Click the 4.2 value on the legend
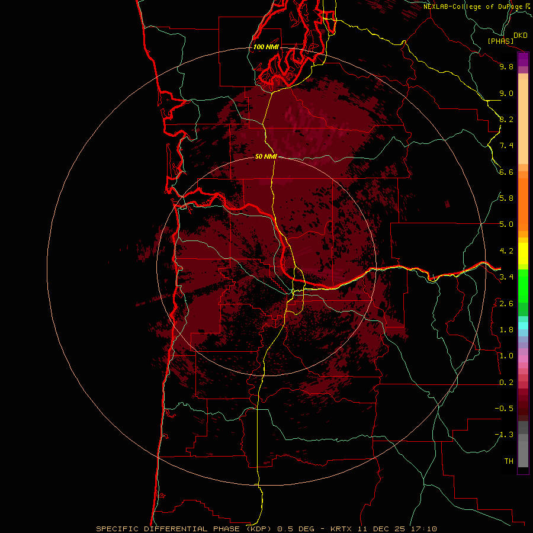The height and width of the screenshot is (533, 533). tap(506, 251)
